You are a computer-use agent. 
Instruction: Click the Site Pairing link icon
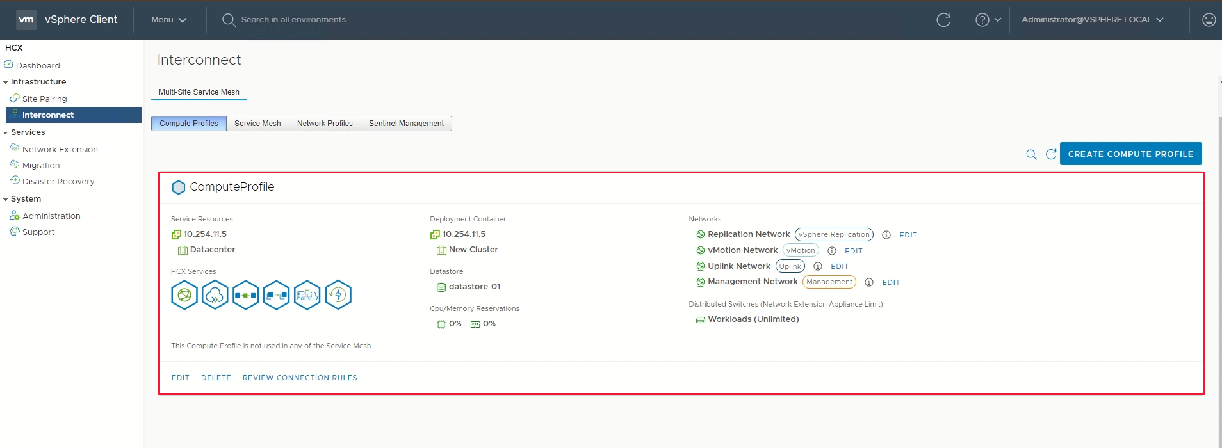pyautogui.click(x=15, y=98)
